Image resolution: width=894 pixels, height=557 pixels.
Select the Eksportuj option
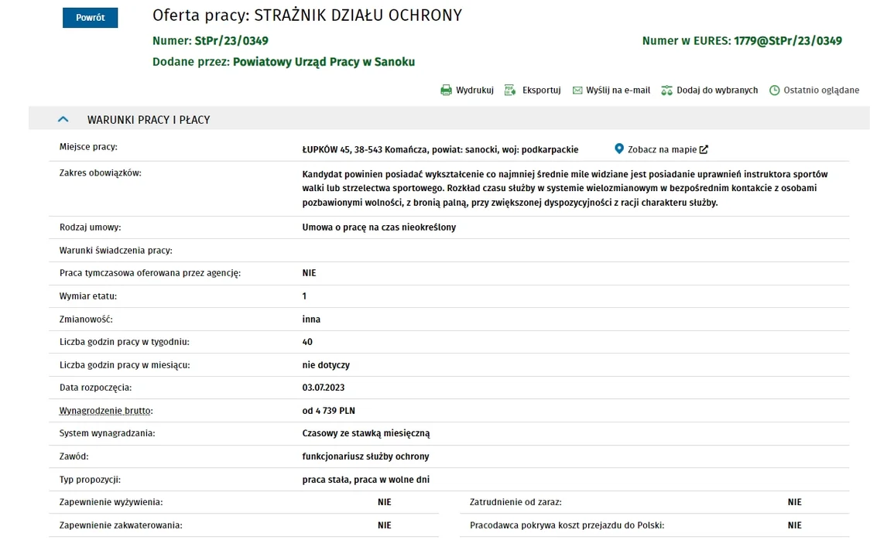pos(542,90)
